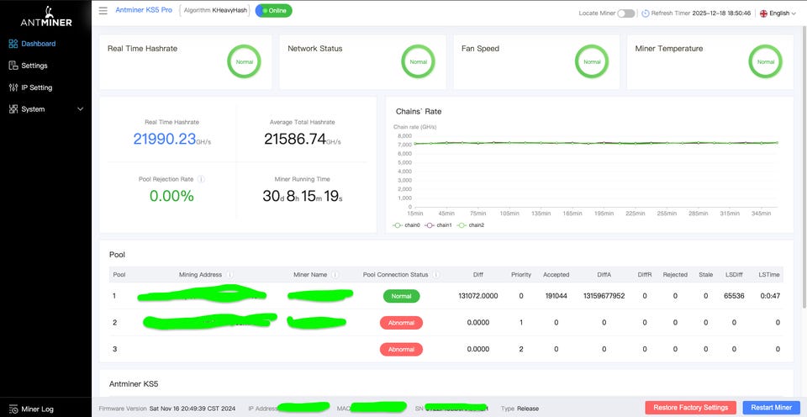Click the Type Release label
807x417 pixels.
pyautogui.click(x=520, y=409)
